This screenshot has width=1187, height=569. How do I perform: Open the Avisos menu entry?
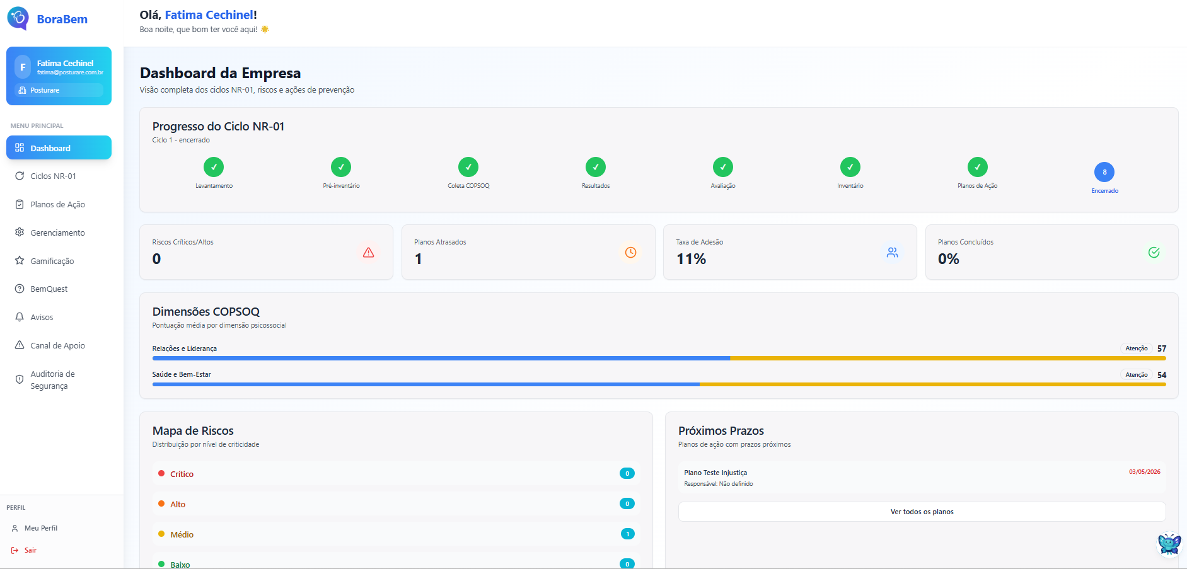tap(59, 317)
